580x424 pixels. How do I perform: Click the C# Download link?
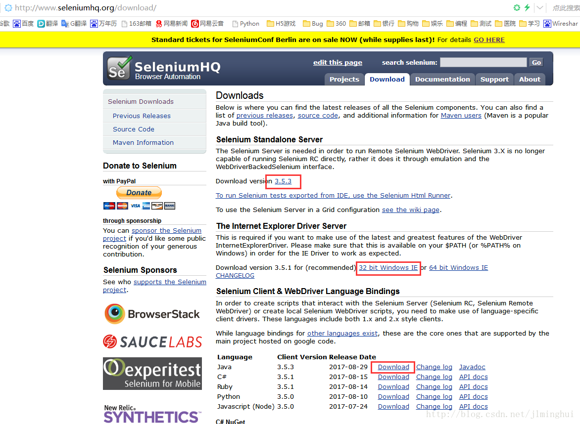(393, 377)
